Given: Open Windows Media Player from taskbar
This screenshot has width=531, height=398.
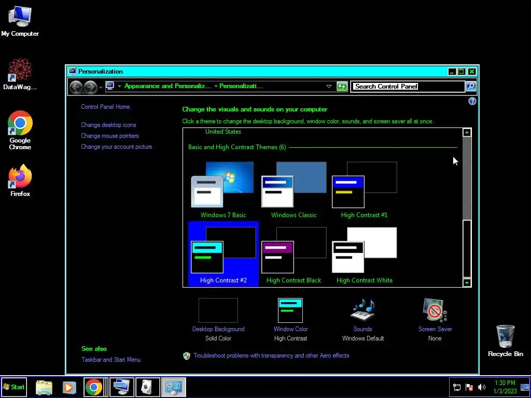Looking at the screenshot, I should pos(69,387).
